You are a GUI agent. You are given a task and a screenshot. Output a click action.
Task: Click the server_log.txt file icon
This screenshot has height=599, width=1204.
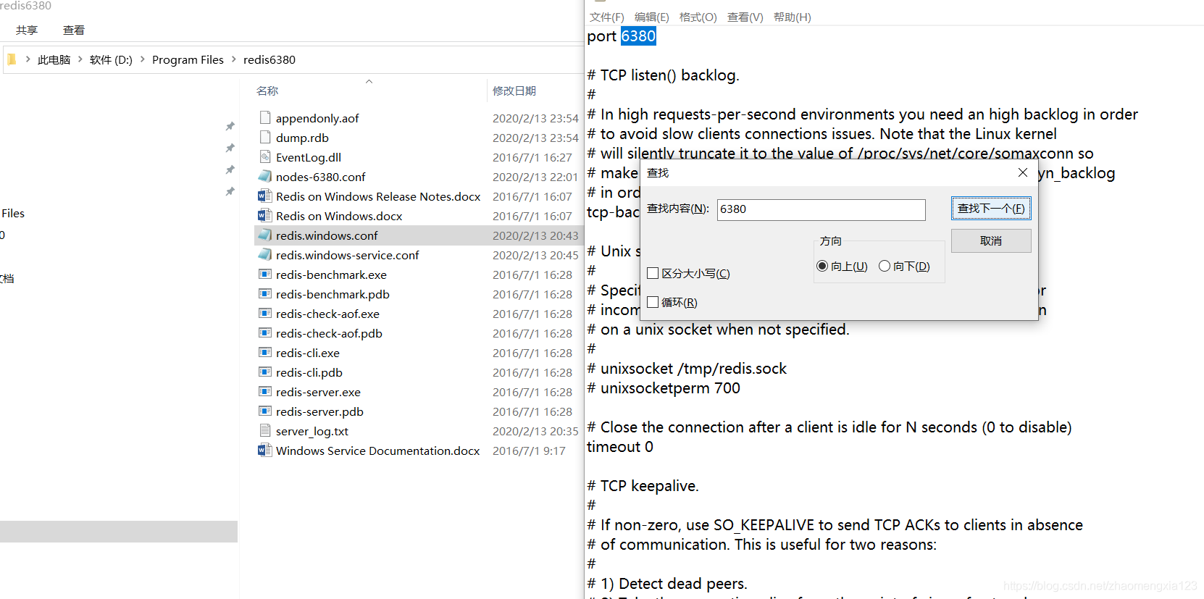[x=265, y=430]
